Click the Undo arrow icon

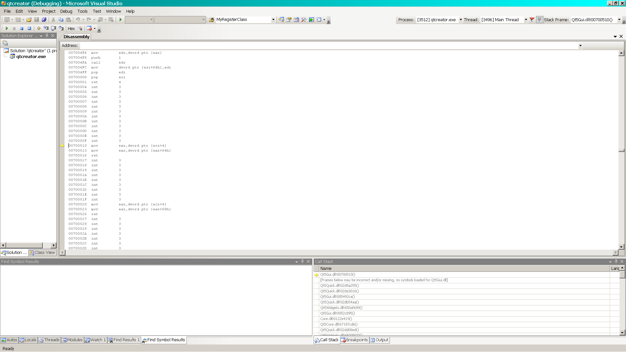coord(78,20)
